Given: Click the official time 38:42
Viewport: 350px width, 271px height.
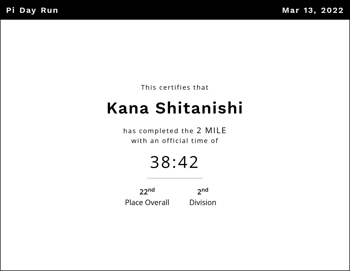Looking at the screenshot, I should (174, 162).
